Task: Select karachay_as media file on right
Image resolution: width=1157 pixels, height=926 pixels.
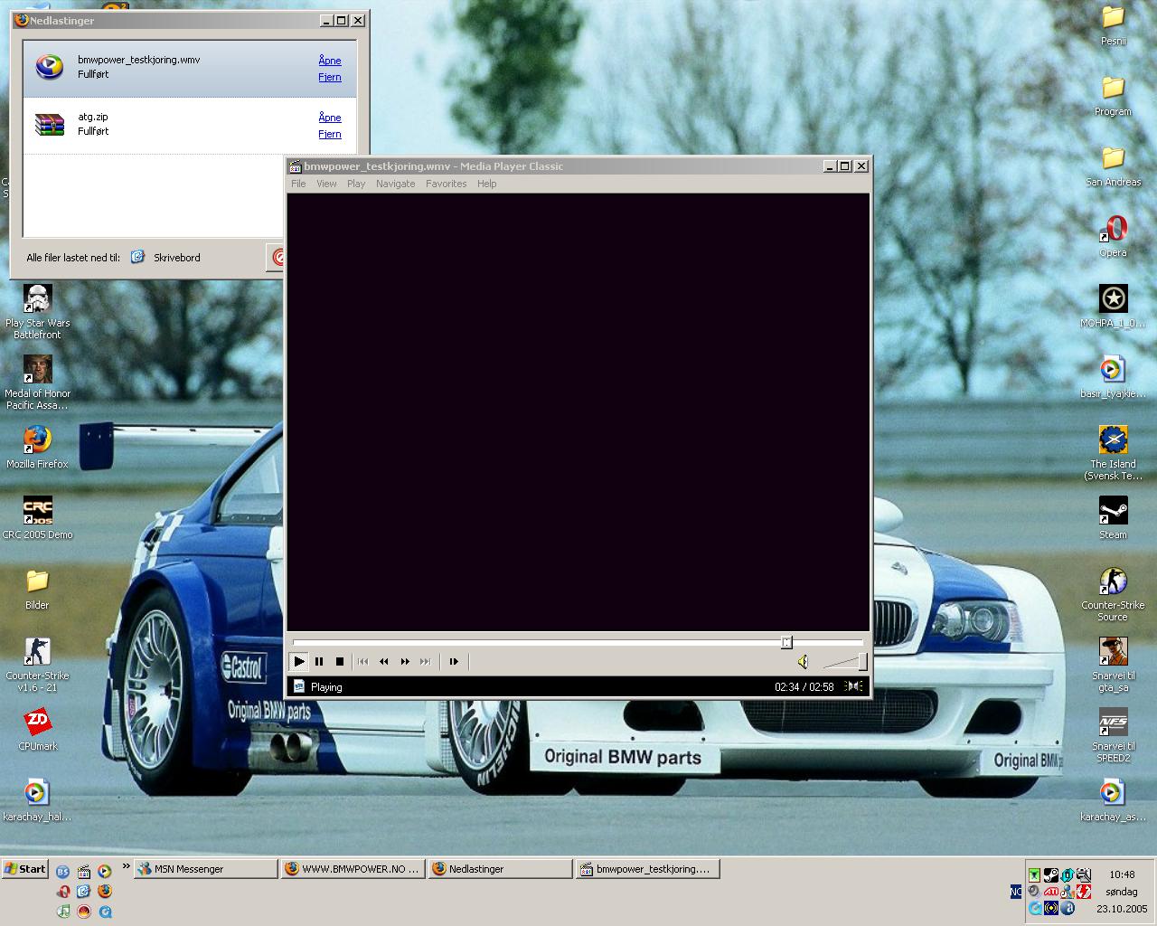Action: pos(1113,800)
